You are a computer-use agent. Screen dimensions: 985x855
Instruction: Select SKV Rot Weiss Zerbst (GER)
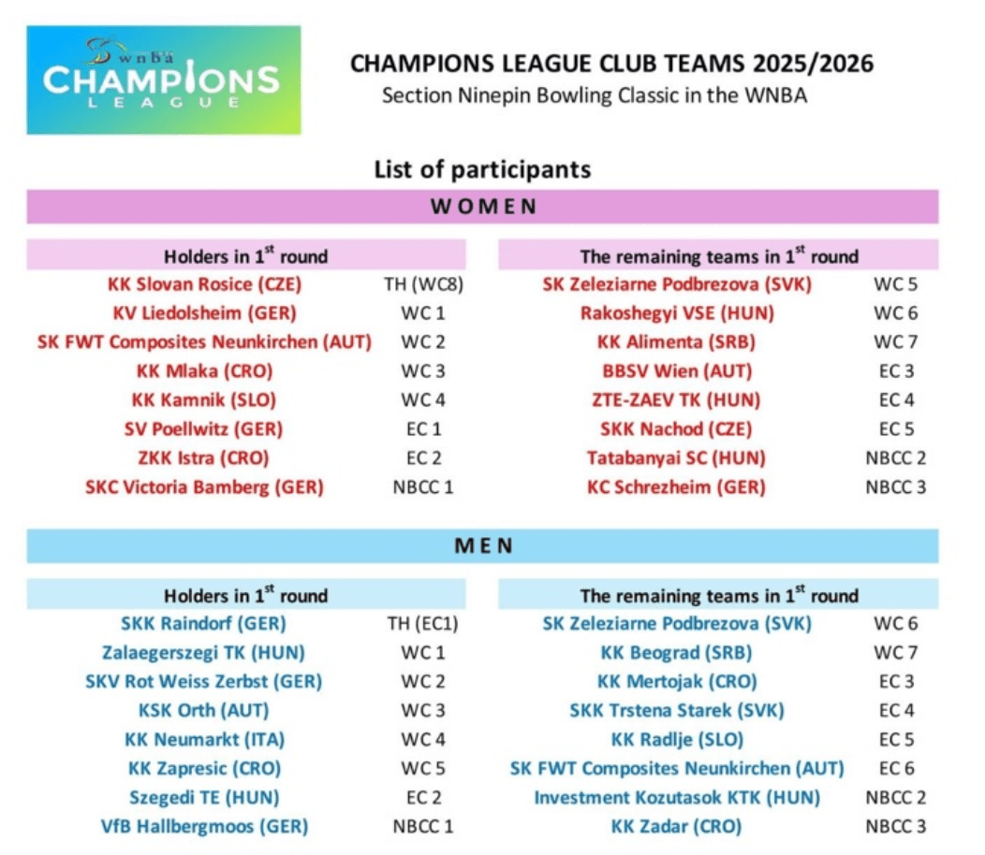click(x=203, y=681)
